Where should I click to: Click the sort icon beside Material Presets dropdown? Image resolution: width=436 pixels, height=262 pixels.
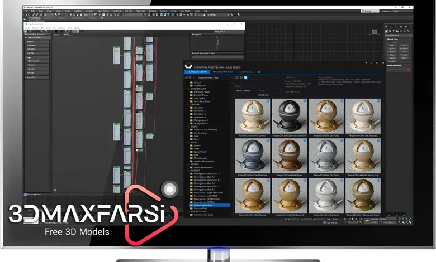coord(195,77)
